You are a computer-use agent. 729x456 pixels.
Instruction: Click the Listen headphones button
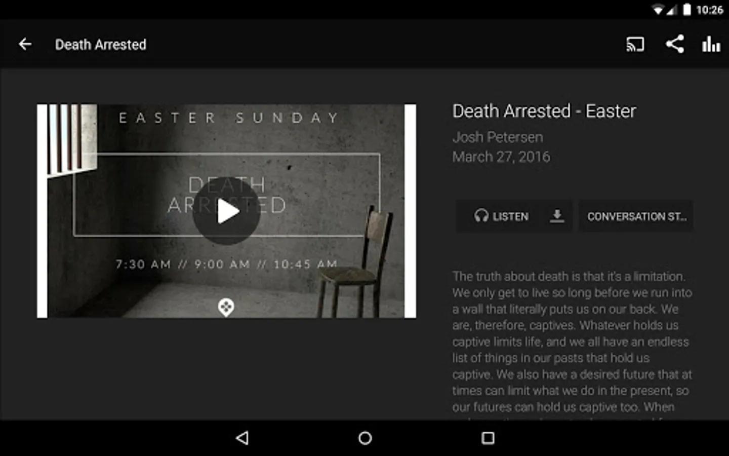(x=501, y=216)
